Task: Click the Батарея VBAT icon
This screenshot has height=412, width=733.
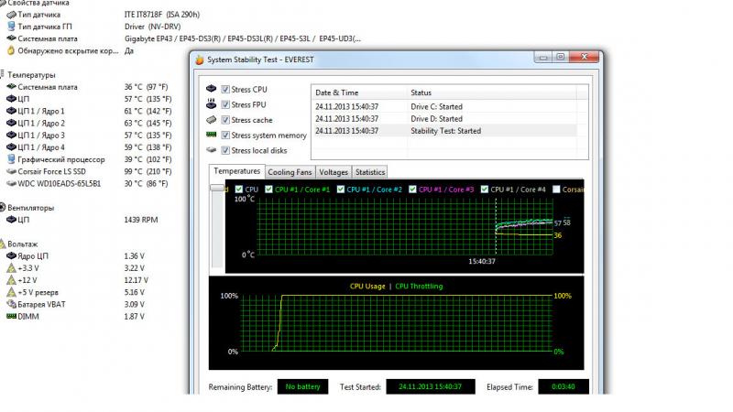Action: pos(11,304)
